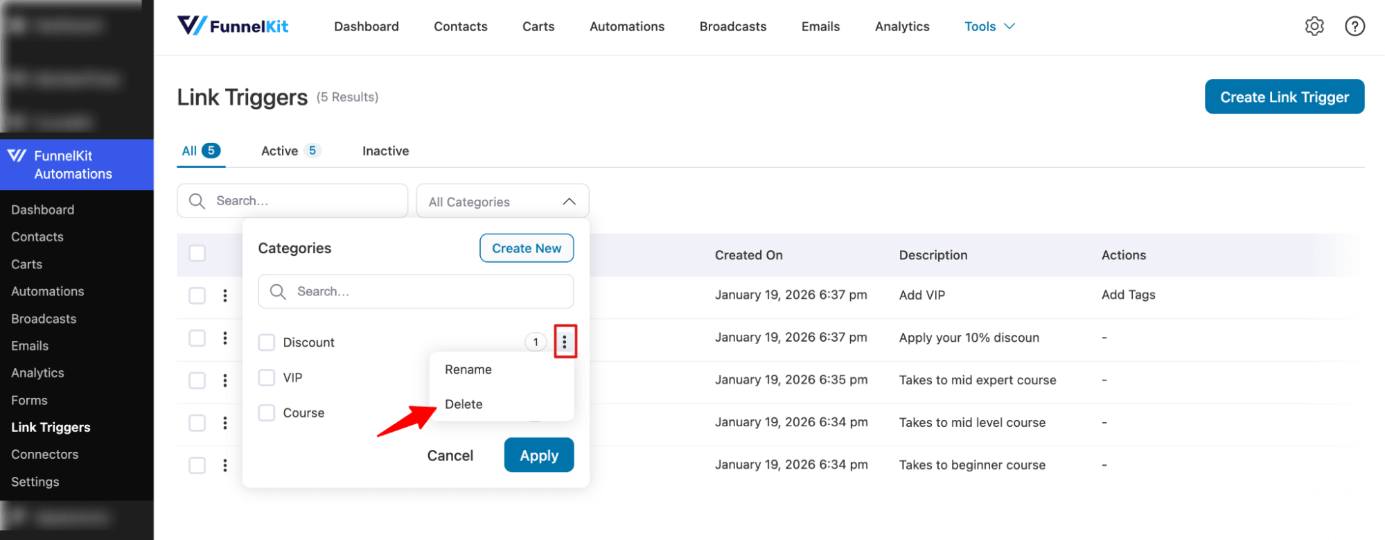Click the FunnelKit logo in header
Image resolution: width=1385 pixels, height=540 pixels.
pyautogui.click(x=233, y=26)
